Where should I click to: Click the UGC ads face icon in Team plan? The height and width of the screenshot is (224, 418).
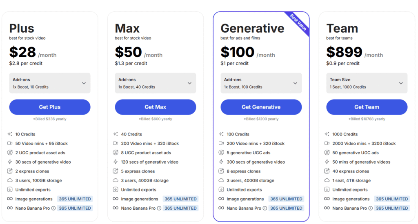327,153
